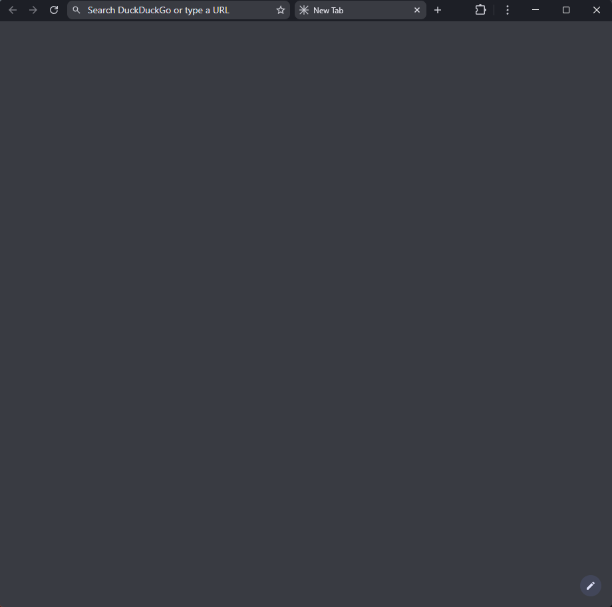Viewport: 612px width, 607px height.
Task: Go back to the previous page
Action: coord(13,10)
